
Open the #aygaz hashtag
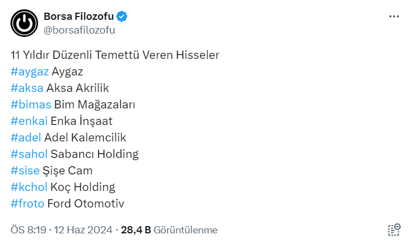pos(30,72)
